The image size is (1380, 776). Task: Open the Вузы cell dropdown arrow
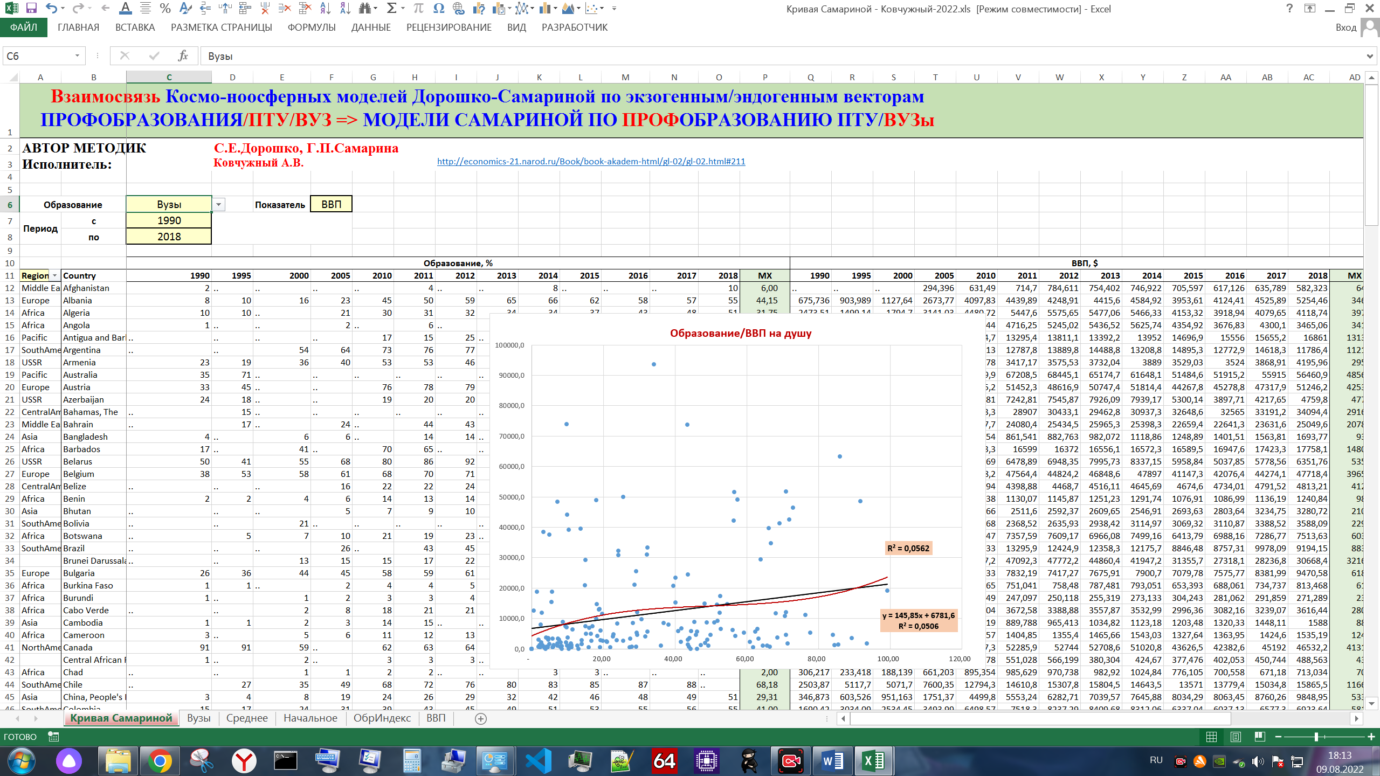coord(218,204)
